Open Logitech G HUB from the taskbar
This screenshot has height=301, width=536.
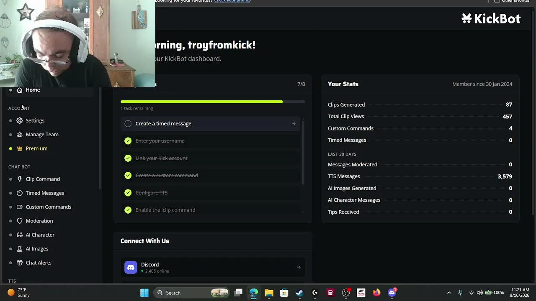(315, 293)
